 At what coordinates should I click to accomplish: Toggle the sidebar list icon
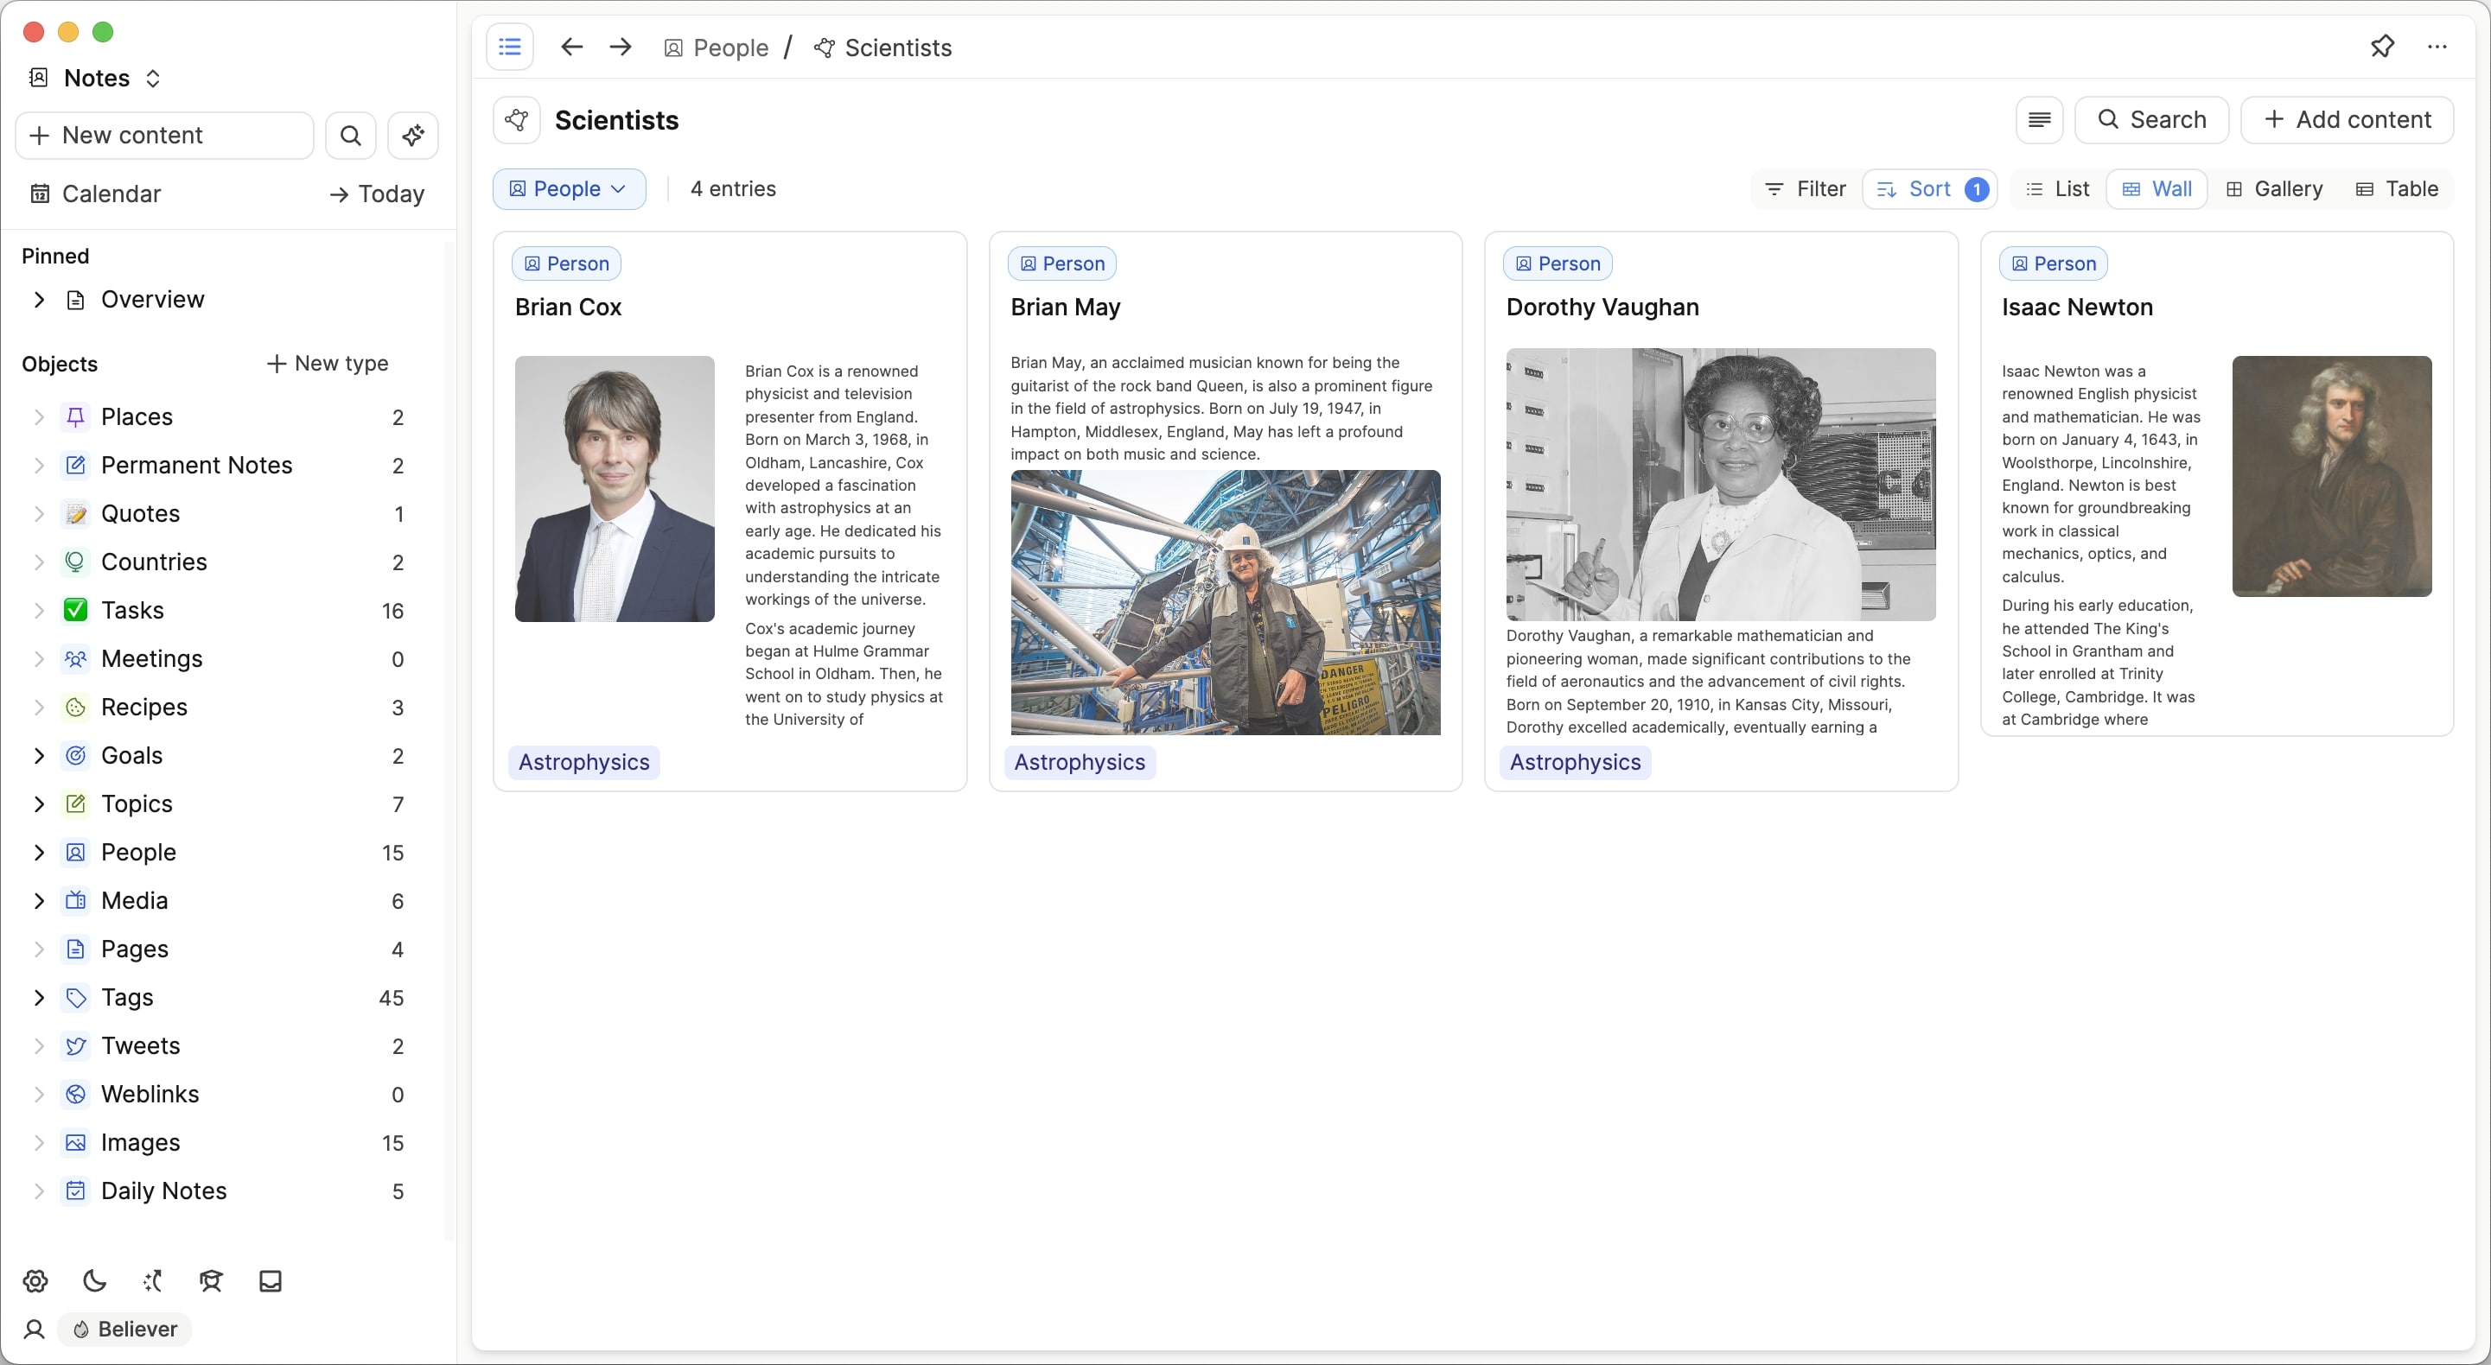pyautogui.click(x=510, y=48)
